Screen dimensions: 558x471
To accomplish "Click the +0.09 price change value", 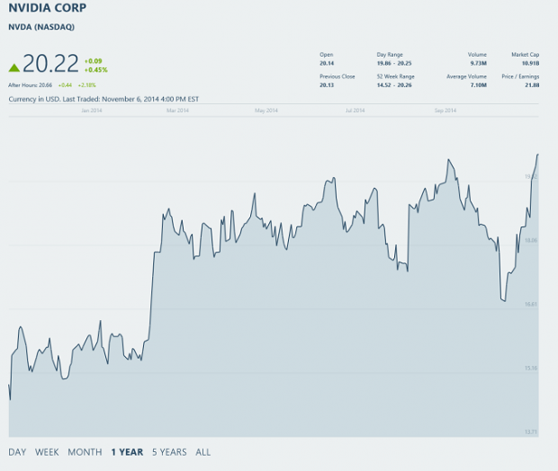I will (x=94, y=61).
